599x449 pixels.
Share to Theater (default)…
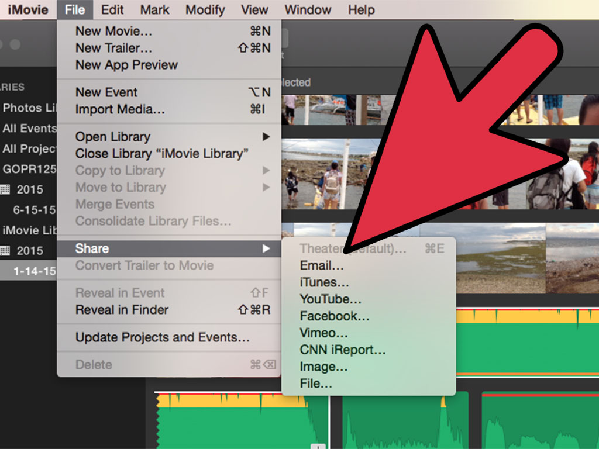pos(369,248)
